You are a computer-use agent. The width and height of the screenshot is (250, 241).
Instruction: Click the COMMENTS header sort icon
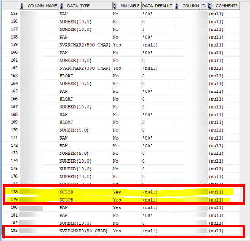pos(210,6)
